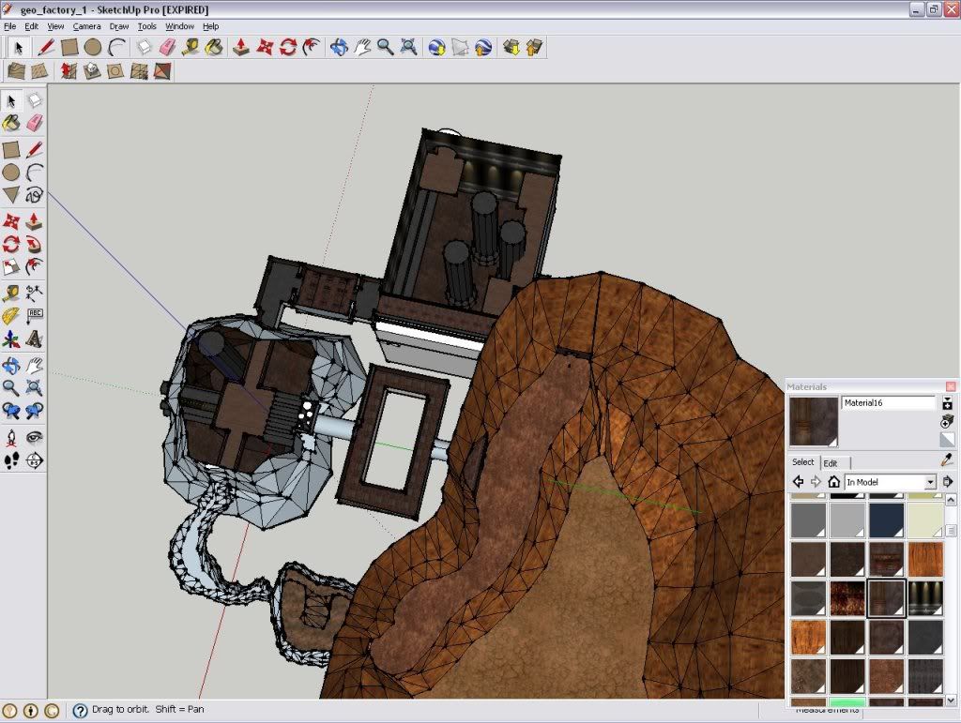Select the Line pencil tool in top toolbar
The image size is (961, 723).
coord(45,47)
